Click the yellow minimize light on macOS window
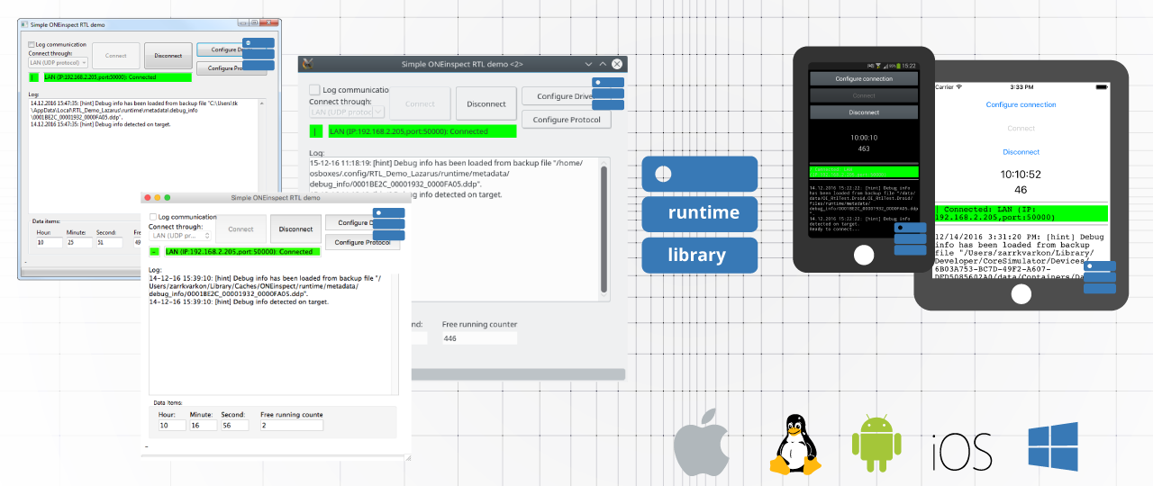The image size is (1153, 486). click(156, 197)
